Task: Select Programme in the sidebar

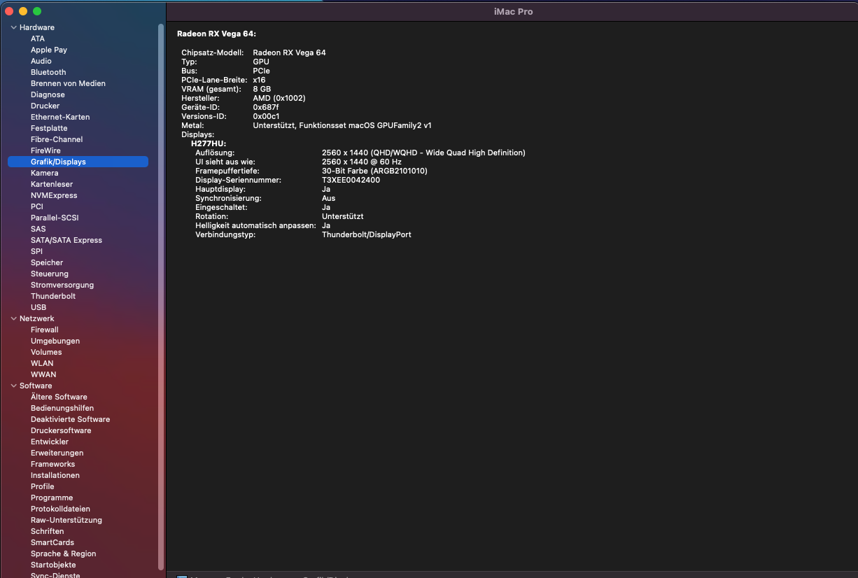Action: pyautogui.click(x=52, y=498)
